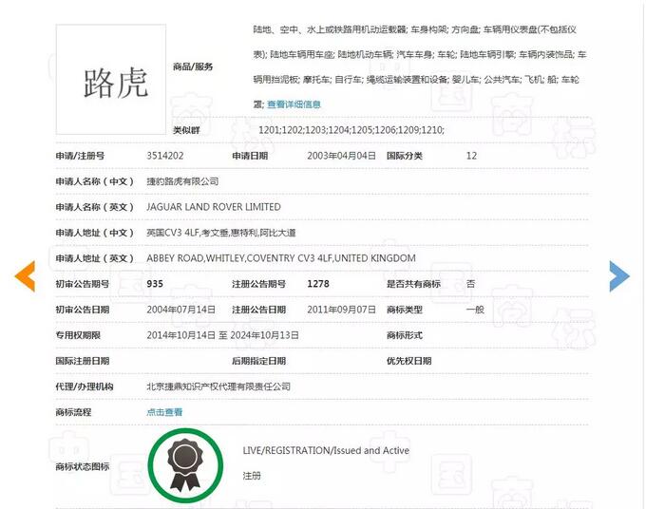
Task: Select shared trademark value 否
Action: coord(470,284)
